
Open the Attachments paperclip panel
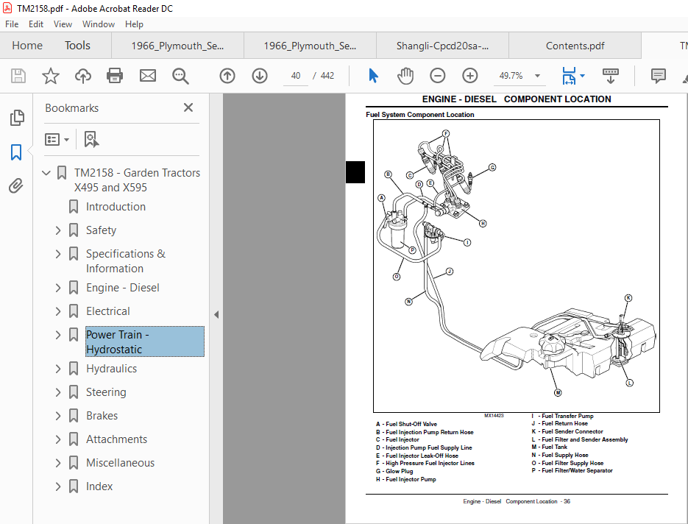[x=15, y=186]
